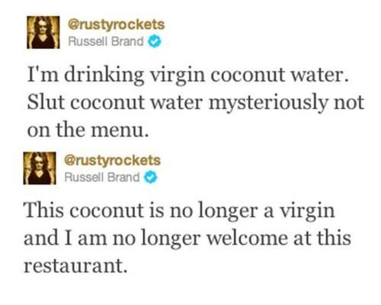381x305 pixels.
Task: Click the line "This coconut is no longer a virgin"
Action: 179,212
